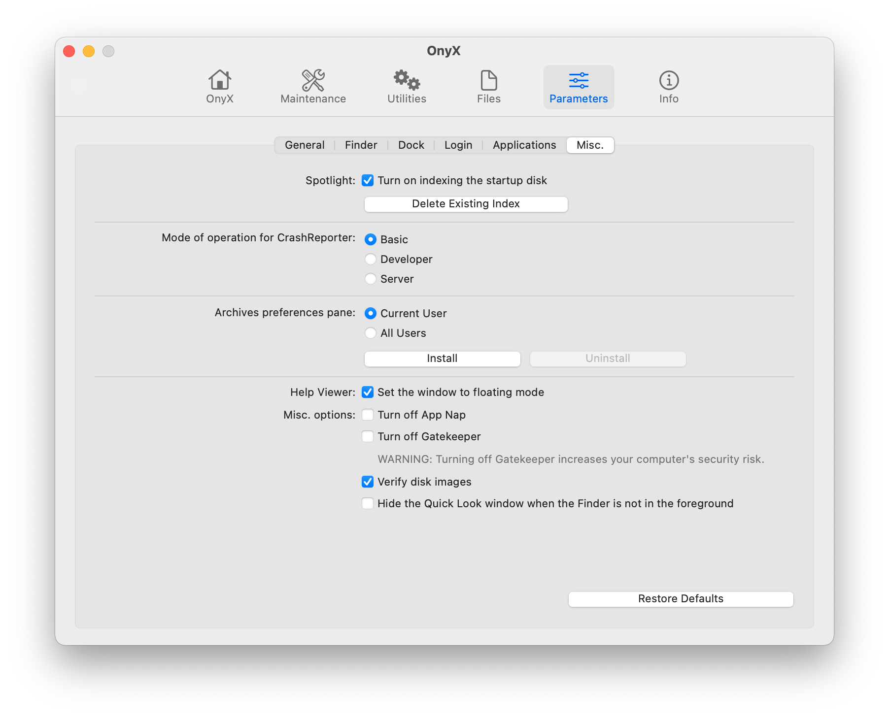Image resolution: width=889 pixels, height=718 pixels.
Task: Switch to the Finder tab
Action: (361, 145)
